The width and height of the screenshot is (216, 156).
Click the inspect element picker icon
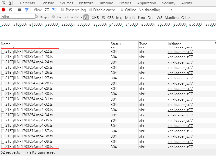click(x=3, y=3)
